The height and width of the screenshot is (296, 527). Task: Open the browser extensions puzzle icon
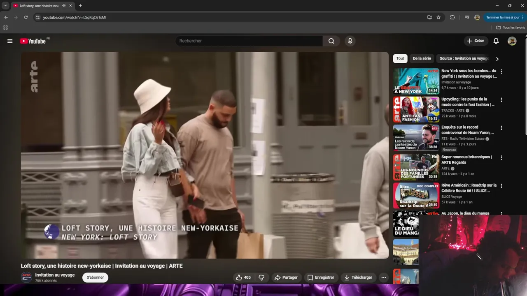(452, 17)
